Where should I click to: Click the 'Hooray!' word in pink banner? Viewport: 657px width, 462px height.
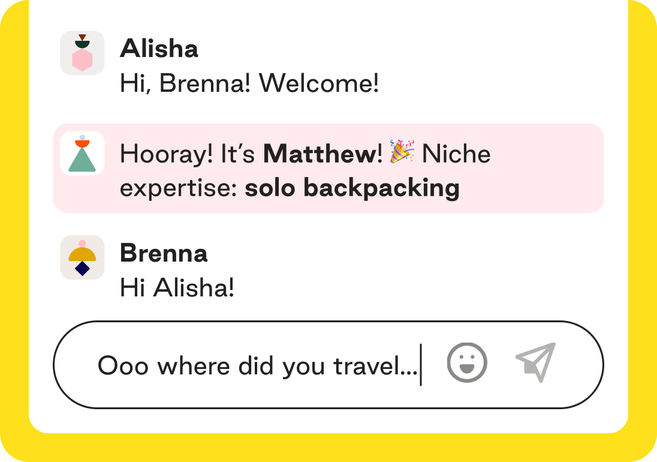coord(166,154)
